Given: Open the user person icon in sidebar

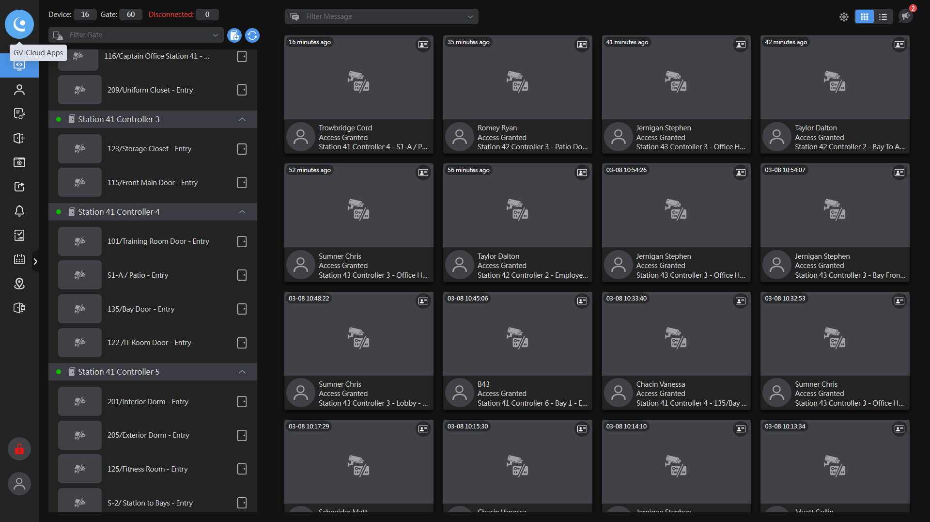Looking at the screenshot, I should [19, 90].
